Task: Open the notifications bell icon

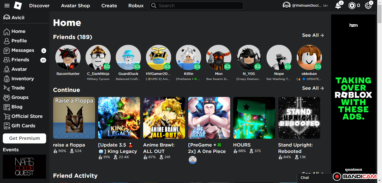Action: (x=338, y=6)
